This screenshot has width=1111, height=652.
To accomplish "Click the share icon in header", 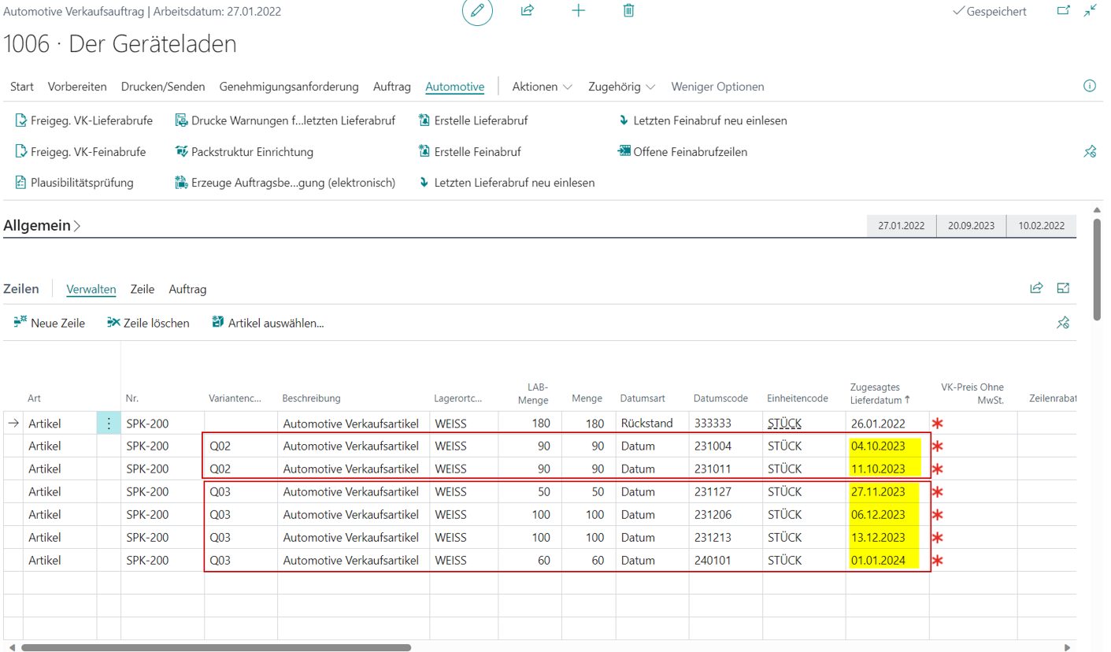I will coord(528,11).
